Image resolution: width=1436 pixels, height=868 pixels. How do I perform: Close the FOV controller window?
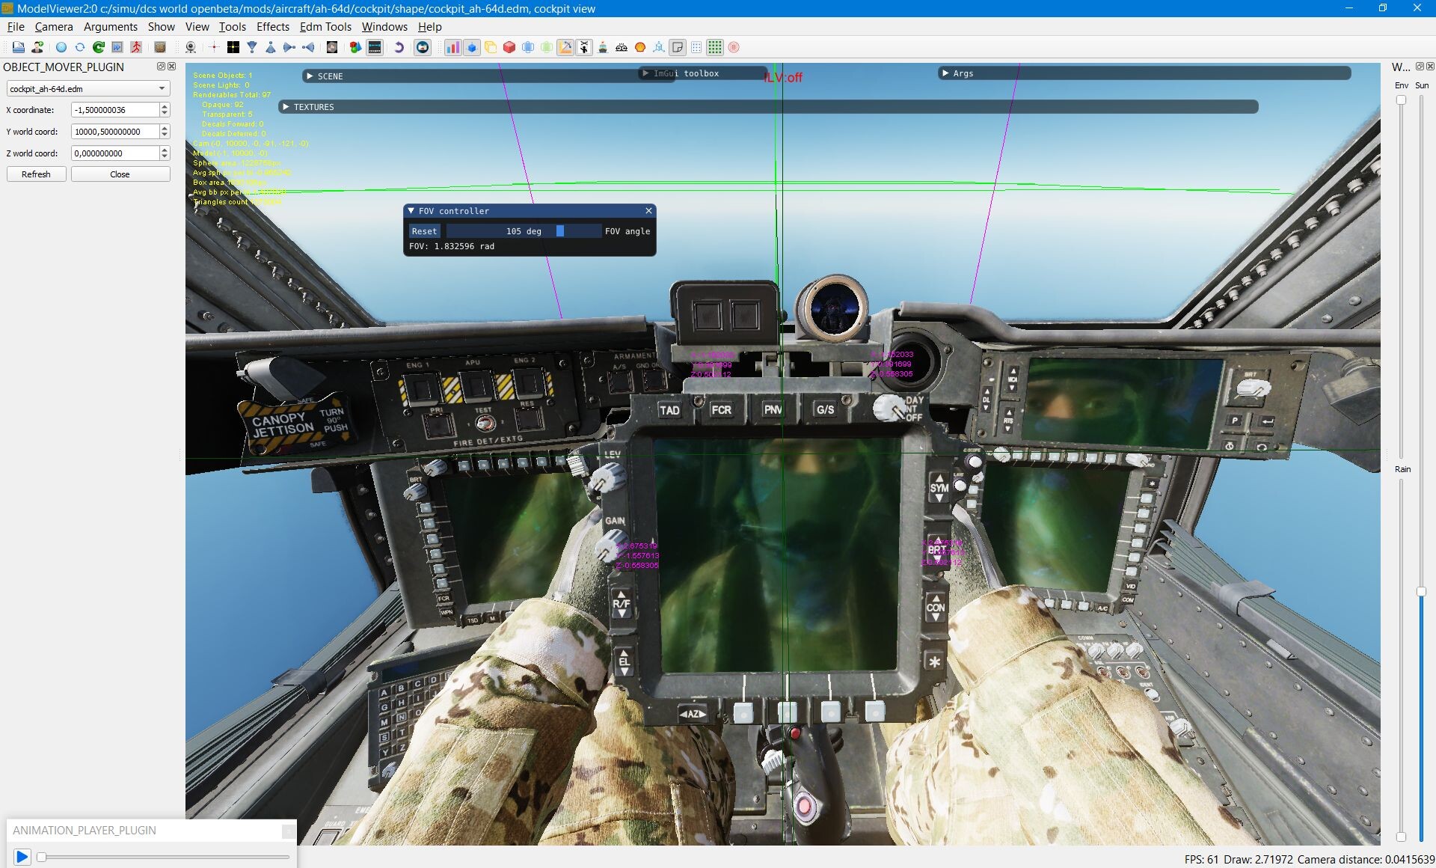(648, 211)
